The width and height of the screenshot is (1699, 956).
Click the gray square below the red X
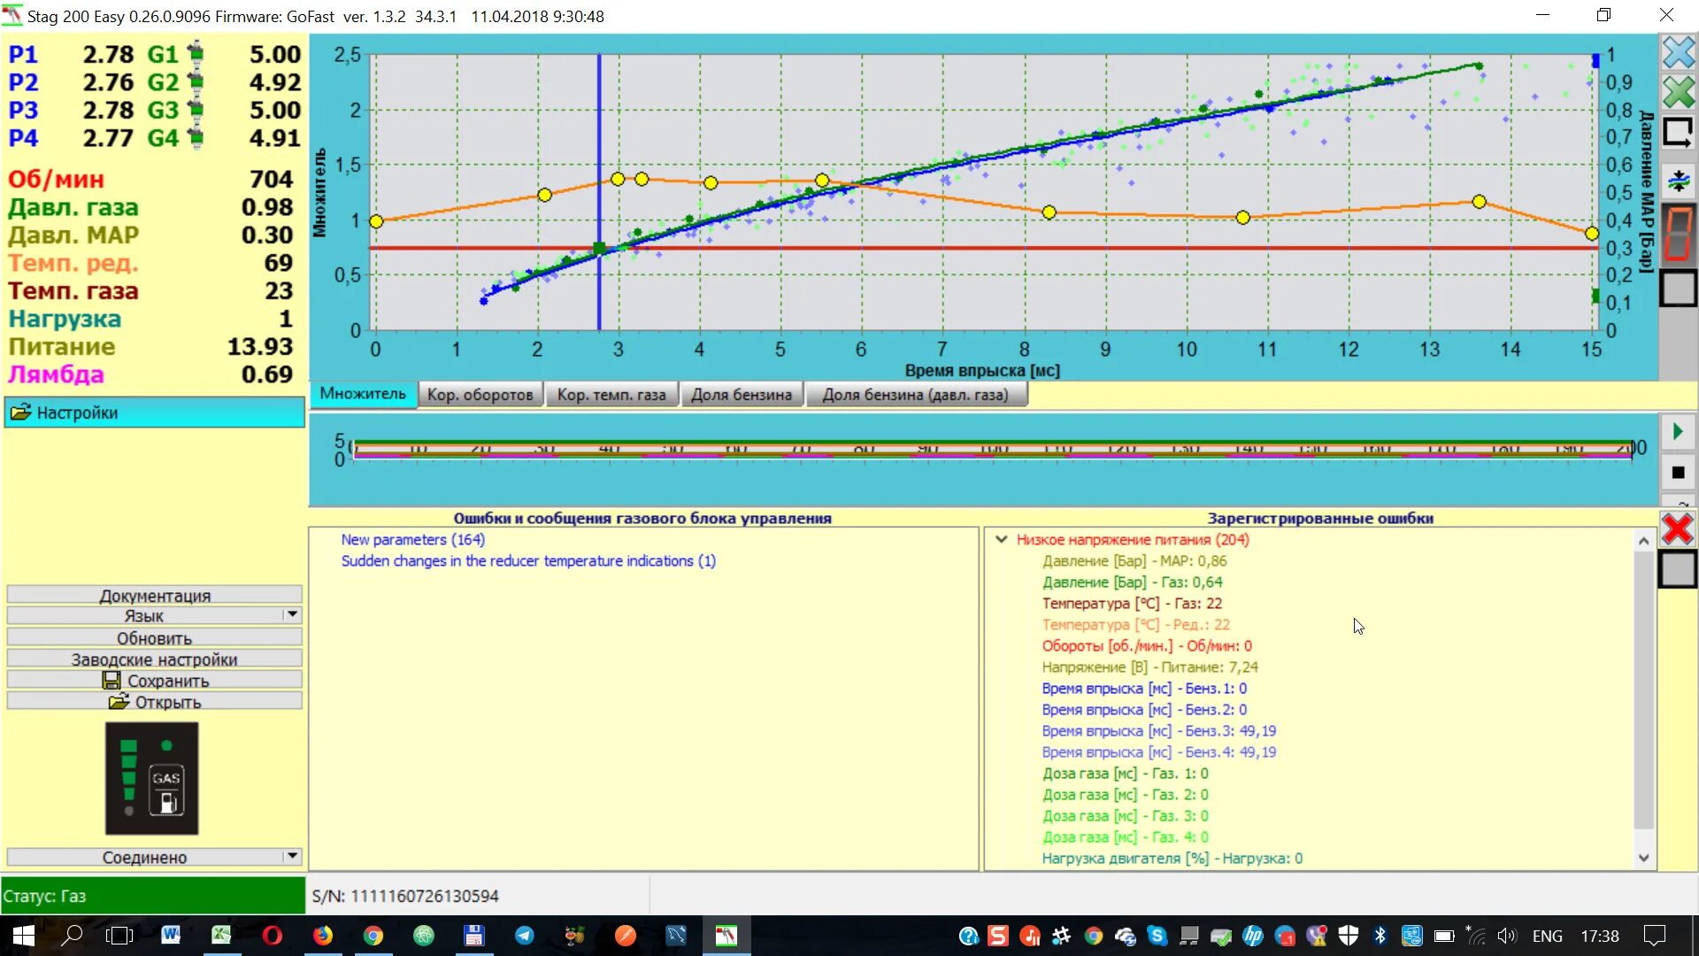(x=1678, y=569)
